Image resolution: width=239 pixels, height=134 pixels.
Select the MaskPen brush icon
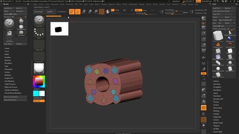coord(9,33)
